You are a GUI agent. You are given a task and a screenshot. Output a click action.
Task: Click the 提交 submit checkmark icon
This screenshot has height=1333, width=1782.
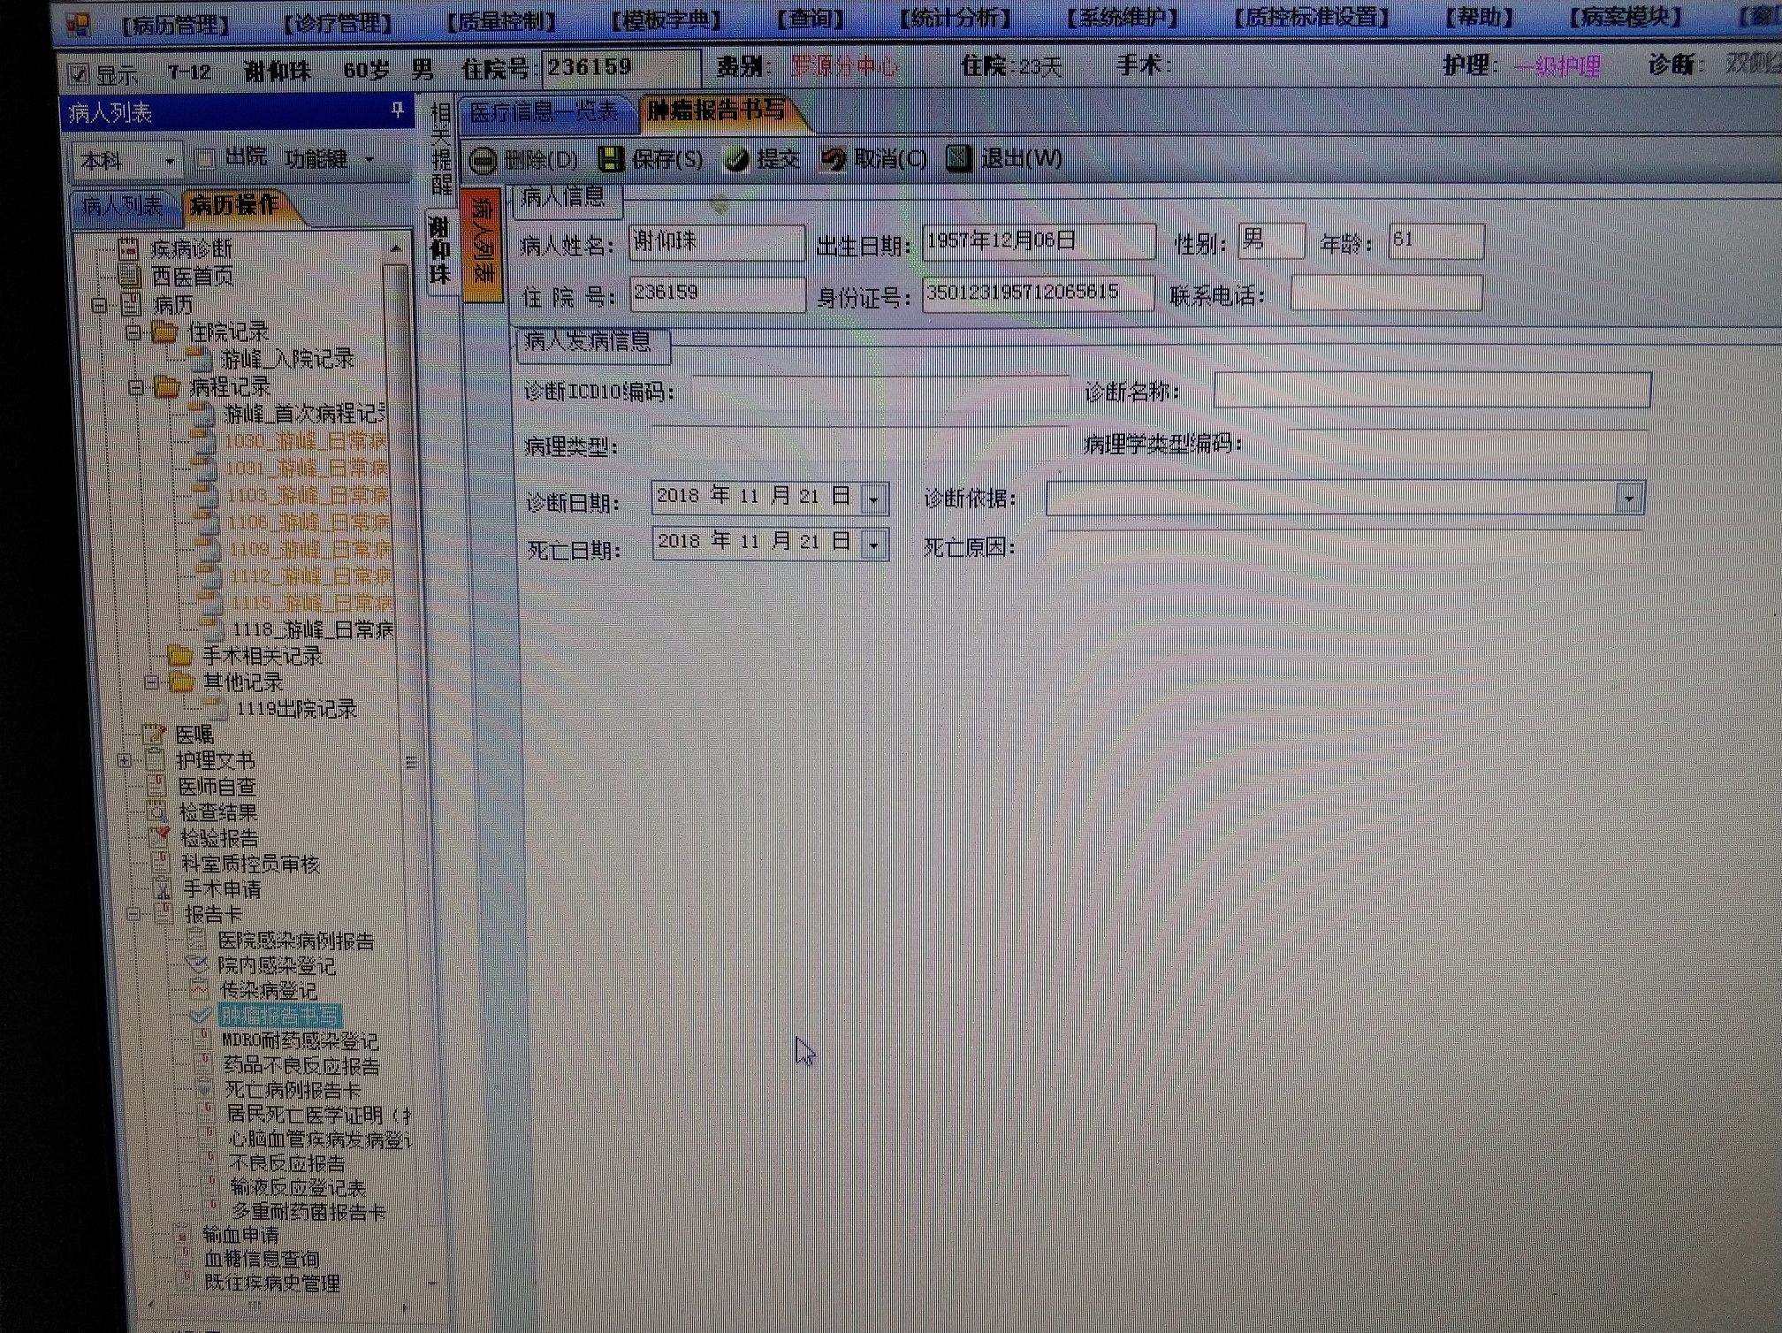pos(736,160)
